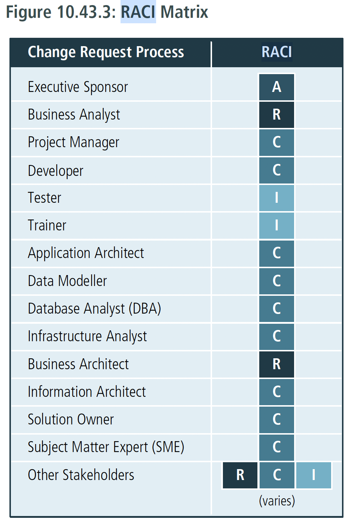Click the C badge for Solution Owner
The image size is (350, 524).
276,419
